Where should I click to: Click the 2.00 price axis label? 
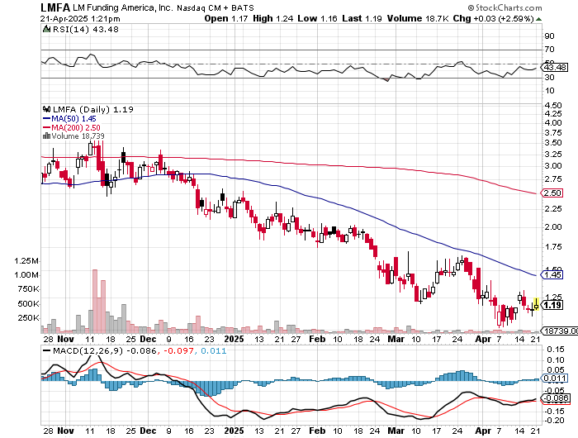tap(553, 227)
